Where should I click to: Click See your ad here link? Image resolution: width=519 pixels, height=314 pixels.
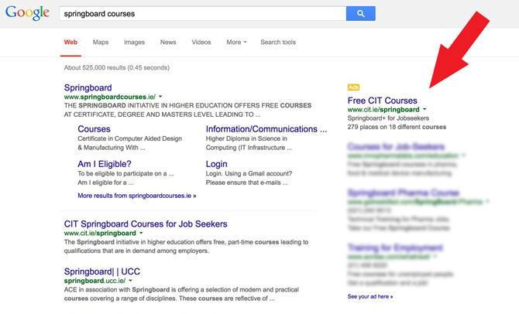point(370,296)
